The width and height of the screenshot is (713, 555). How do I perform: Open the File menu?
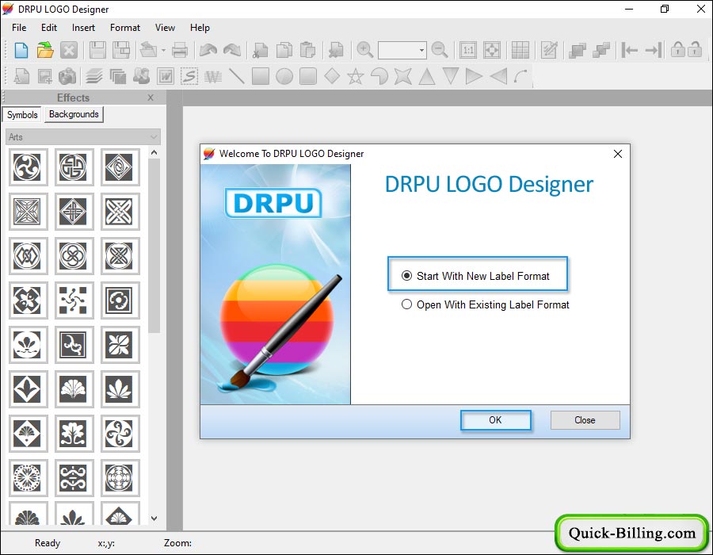[x=19, y=28]
